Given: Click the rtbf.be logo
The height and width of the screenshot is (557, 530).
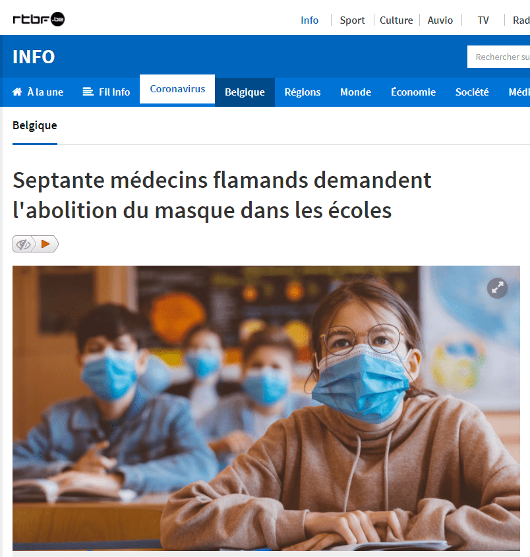Looking at the screenshot, I should (x=39, y=19).
